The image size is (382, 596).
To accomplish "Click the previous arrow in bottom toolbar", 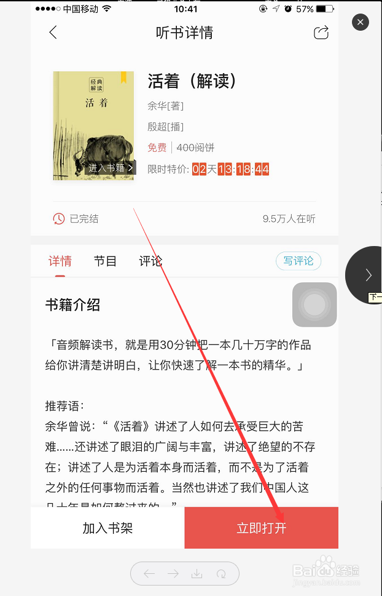I will (149, 574).
